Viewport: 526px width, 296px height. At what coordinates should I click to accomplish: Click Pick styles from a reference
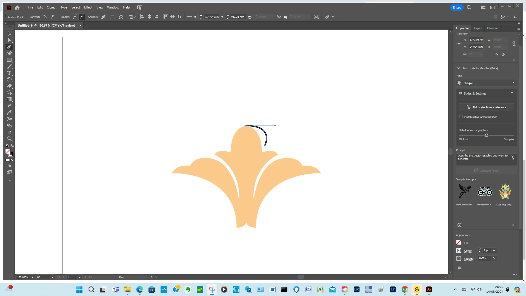tap(486, 107)
